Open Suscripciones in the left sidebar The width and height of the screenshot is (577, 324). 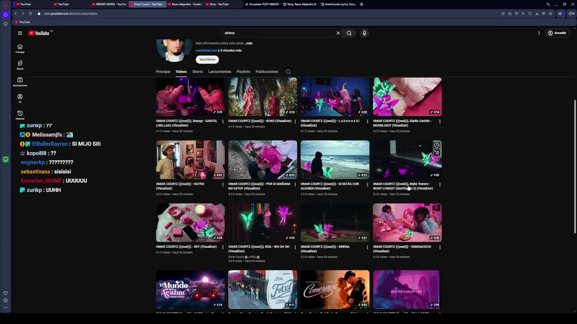(x=20, y=82)
